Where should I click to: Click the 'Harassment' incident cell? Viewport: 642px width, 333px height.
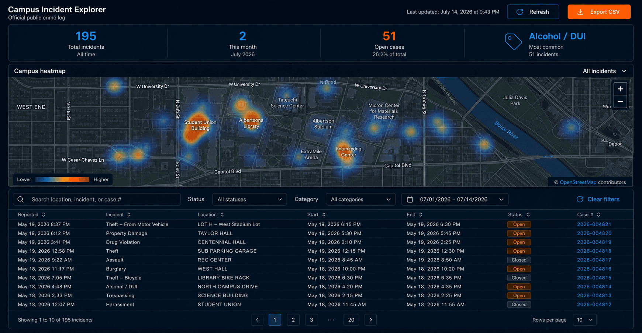[120, 305]
